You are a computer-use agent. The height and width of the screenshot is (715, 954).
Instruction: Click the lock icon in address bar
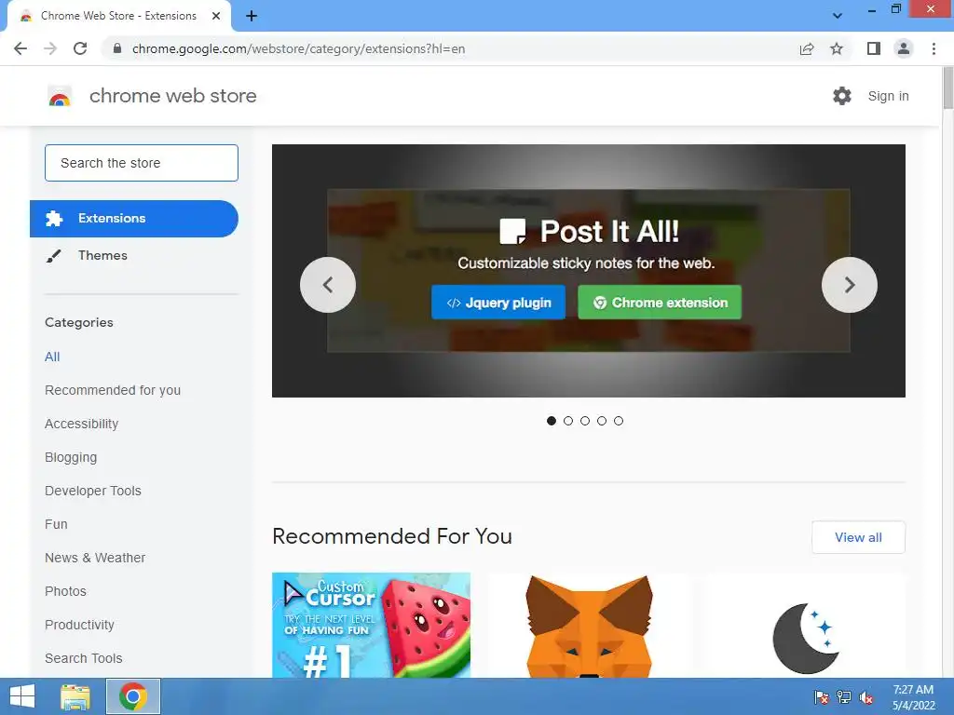[117, 48]
